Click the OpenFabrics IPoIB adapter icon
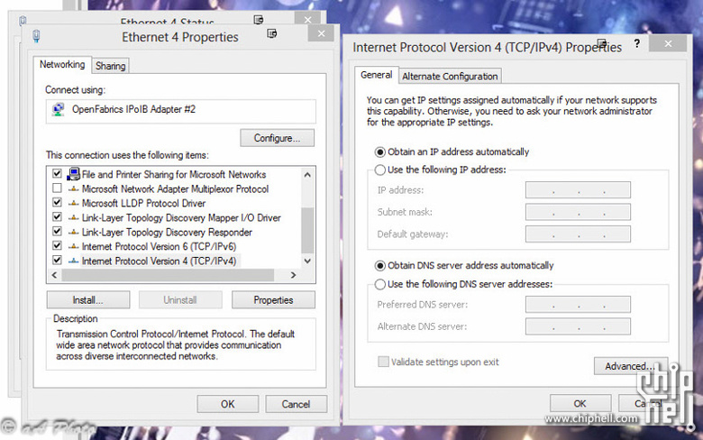 click(58, 110)
